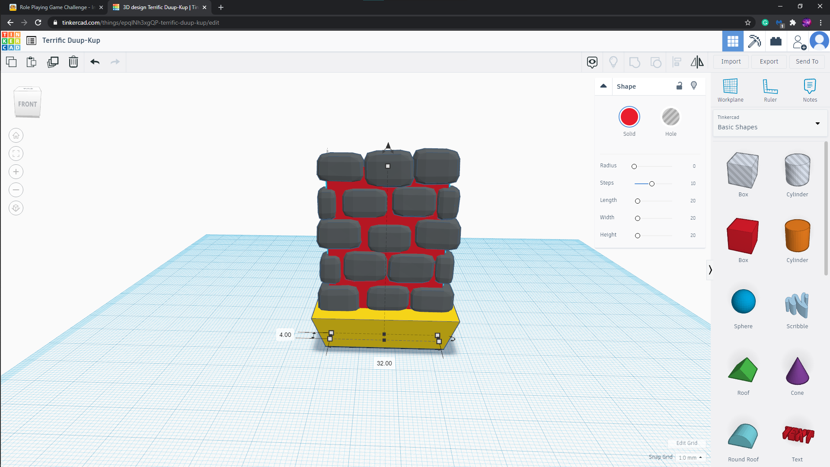Adjust the Height slider handle
830x467 pixels.
[x=638, y=236]
